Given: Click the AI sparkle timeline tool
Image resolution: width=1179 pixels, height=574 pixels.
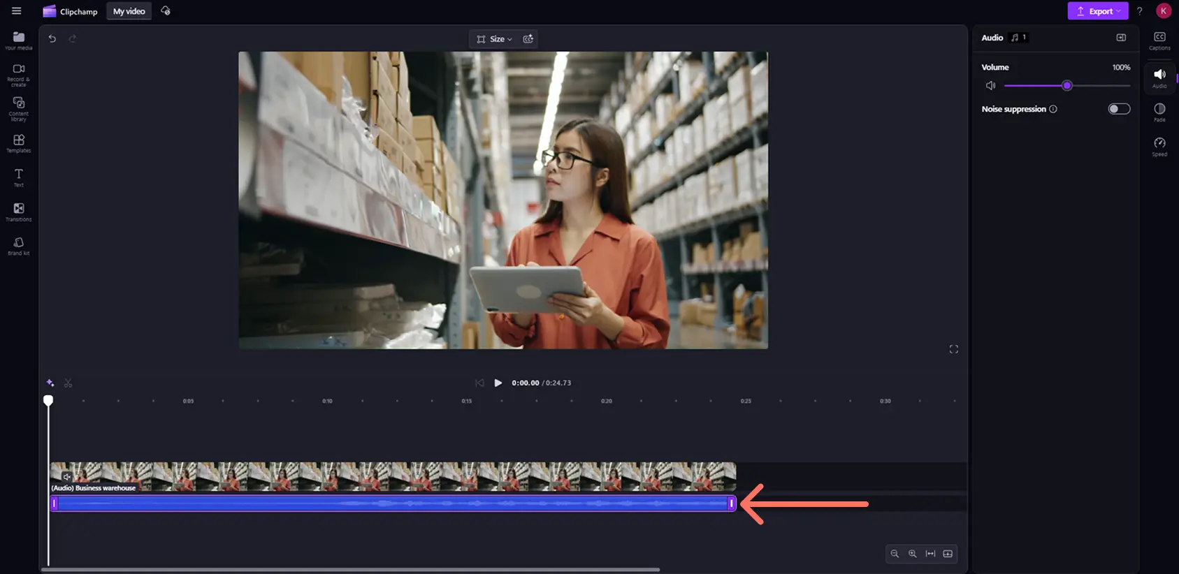Looking at the screenshot, I should click(50, 383).
